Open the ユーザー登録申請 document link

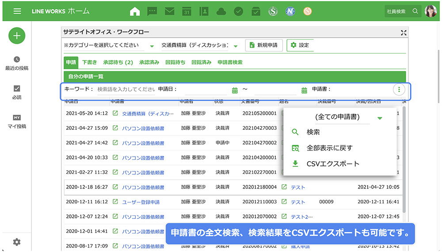pyautogui.click(x=141, y=202)
